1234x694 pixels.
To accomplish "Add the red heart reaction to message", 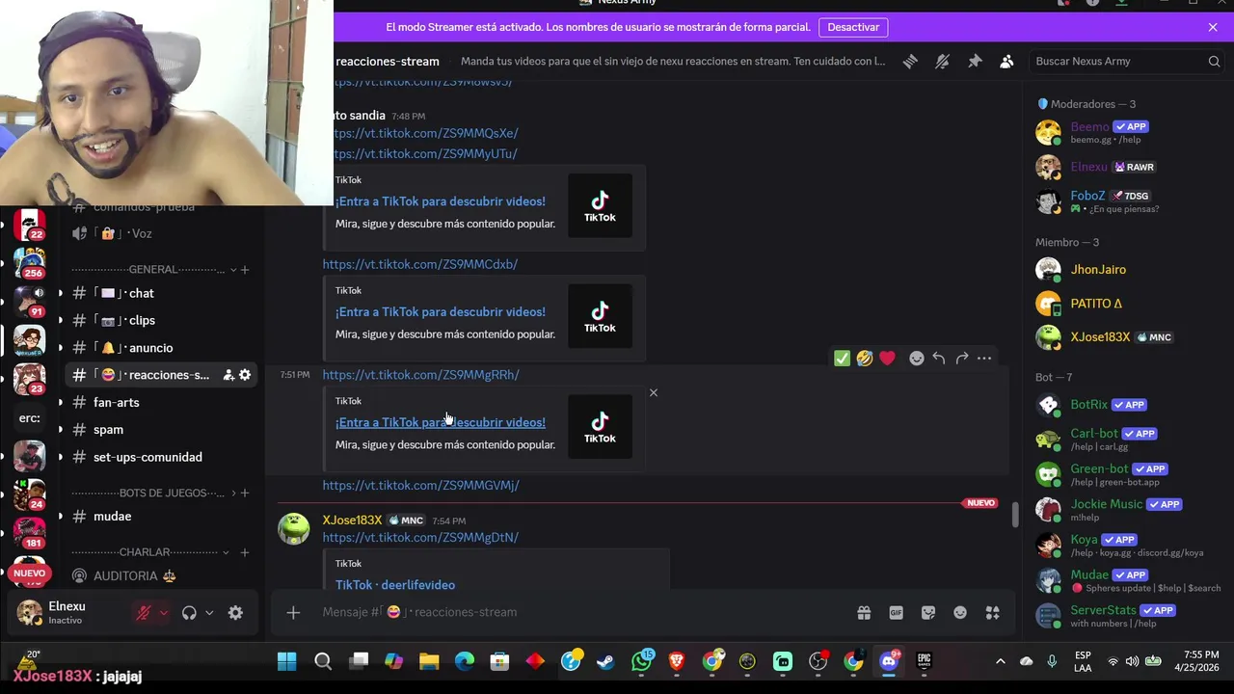I will [x=887, y=358].
